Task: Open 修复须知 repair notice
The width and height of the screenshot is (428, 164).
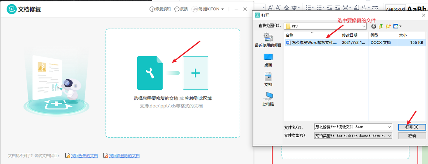Action: click(160, 9)
